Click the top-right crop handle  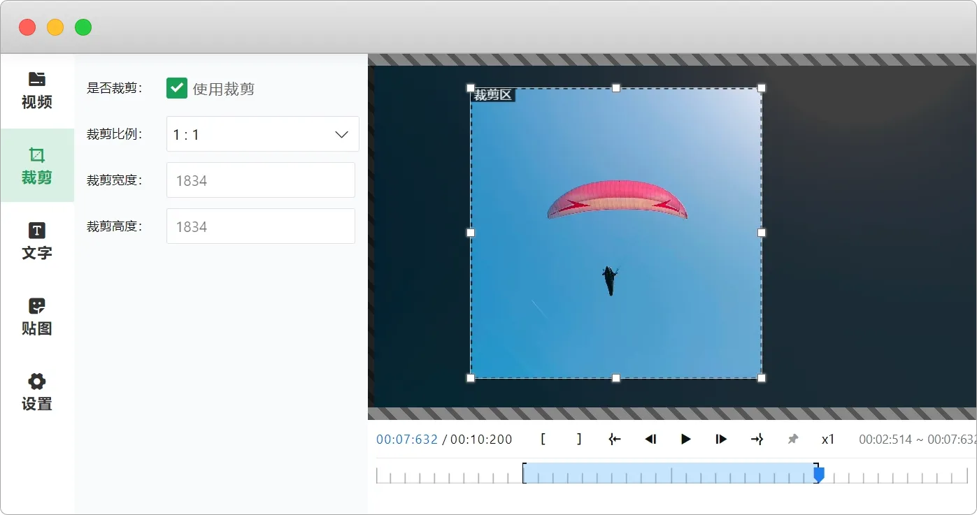[762, 88]
